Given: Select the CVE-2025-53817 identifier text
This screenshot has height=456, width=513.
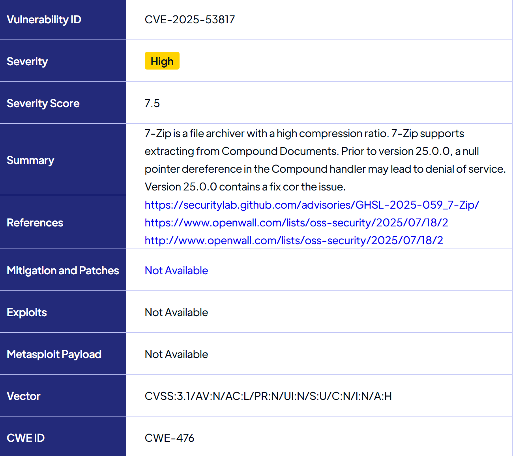Looking at the screenshot, I should [x=190, y=19].
